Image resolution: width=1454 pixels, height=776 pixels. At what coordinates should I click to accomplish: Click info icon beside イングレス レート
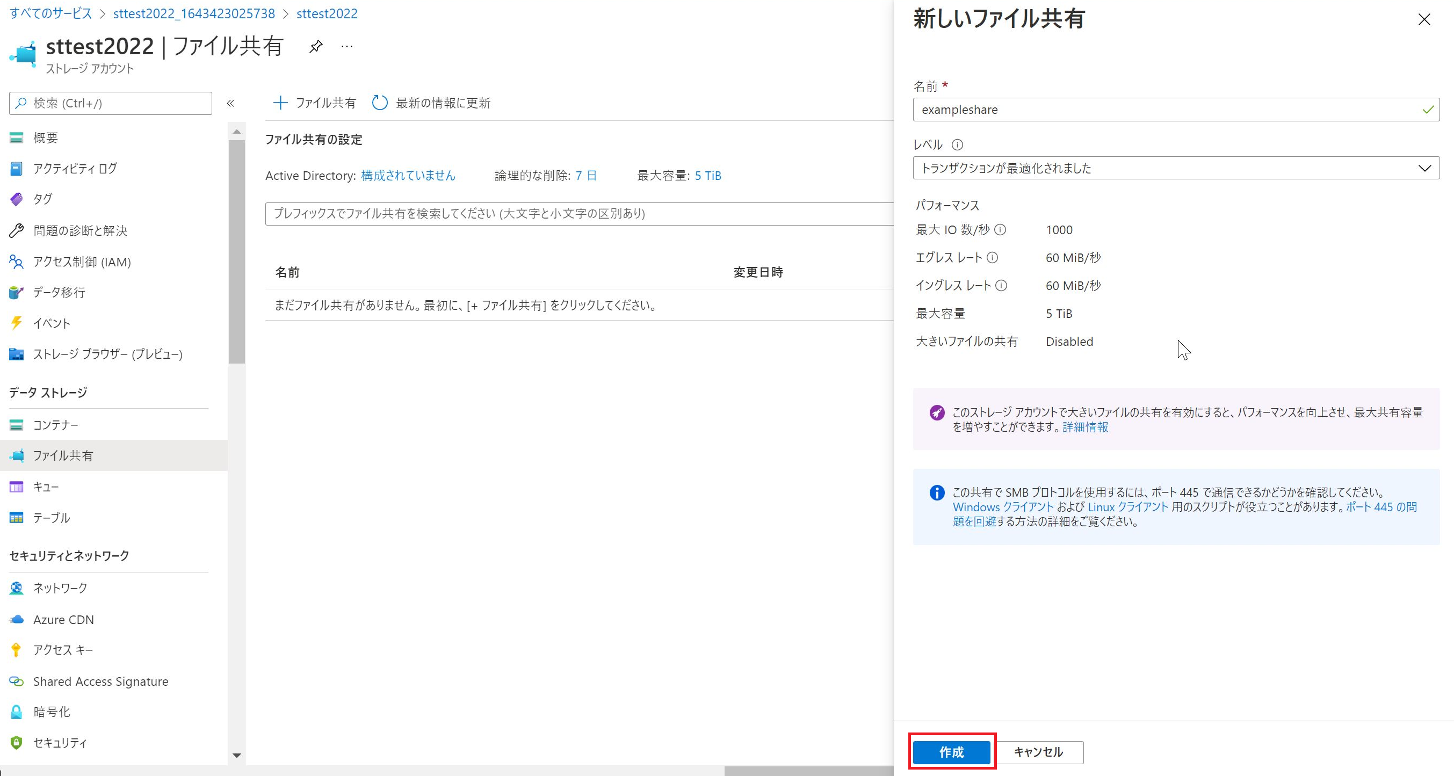coord(1001,286)
